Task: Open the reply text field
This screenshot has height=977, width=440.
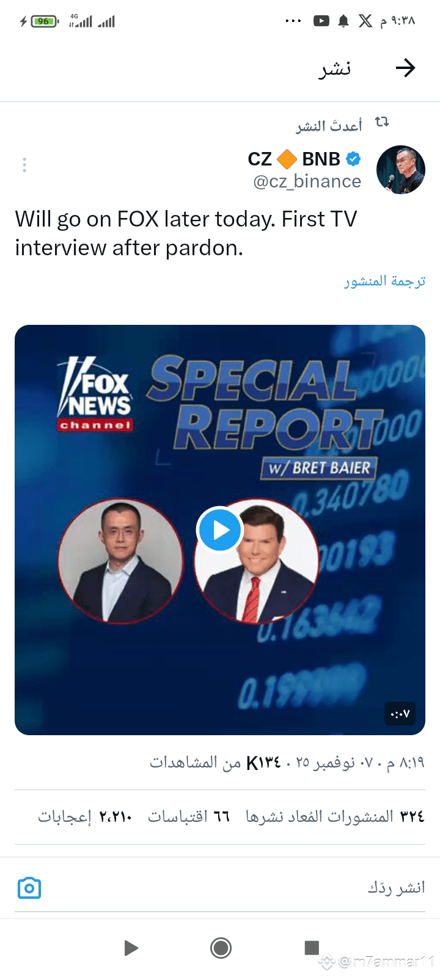Action: point(220,888)
